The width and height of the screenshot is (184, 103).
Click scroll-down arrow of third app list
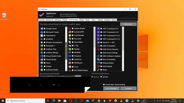click(123, 70)
